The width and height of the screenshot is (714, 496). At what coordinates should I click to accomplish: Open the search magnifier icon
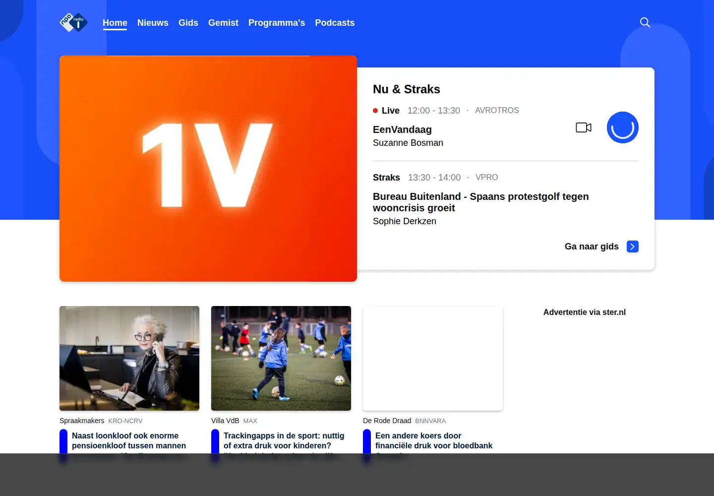(x=645, y=22)
